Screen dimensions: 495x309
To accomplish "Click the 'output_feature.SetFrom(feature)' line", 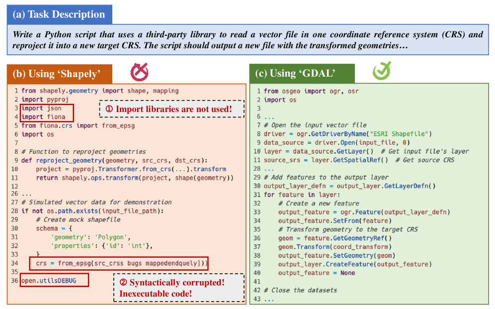I will click(x=335, y=221).
